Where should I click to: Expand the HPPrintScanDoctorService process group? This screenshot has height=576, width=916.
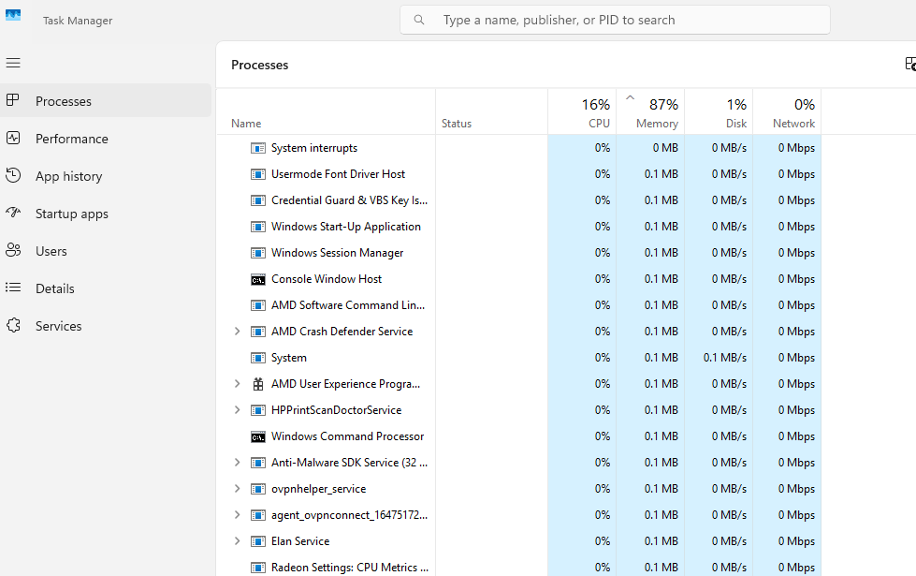237,410
